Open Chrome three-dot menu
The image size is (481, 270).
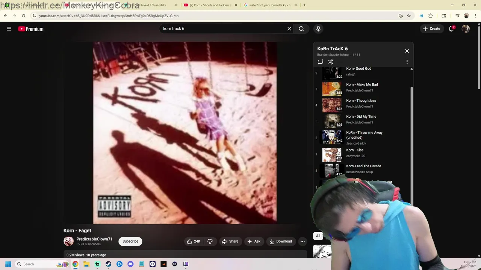(x=475, y=16)
